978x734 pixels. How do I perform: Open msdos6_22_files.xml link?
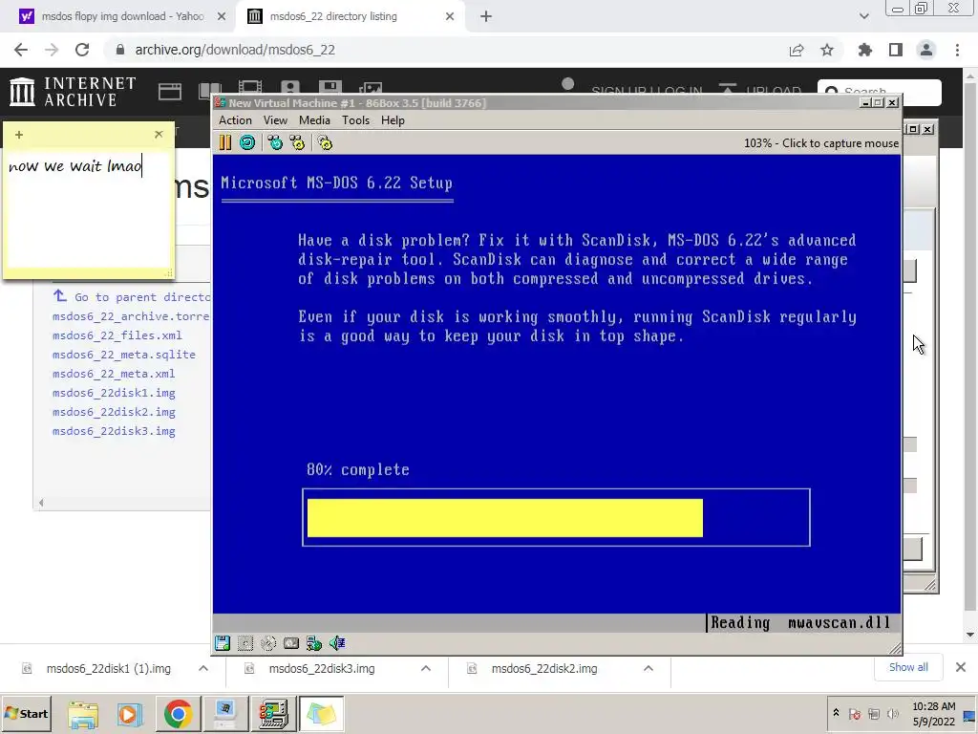117,335
